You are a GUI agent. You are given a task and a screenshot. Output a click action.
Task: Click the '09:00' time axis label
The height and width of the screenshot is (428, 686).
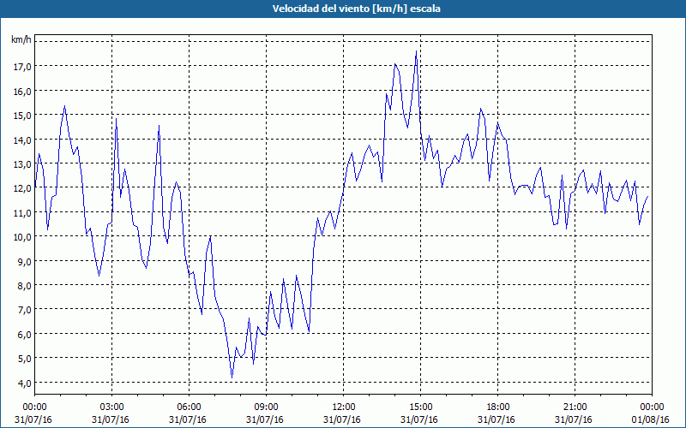coord(266,407)
